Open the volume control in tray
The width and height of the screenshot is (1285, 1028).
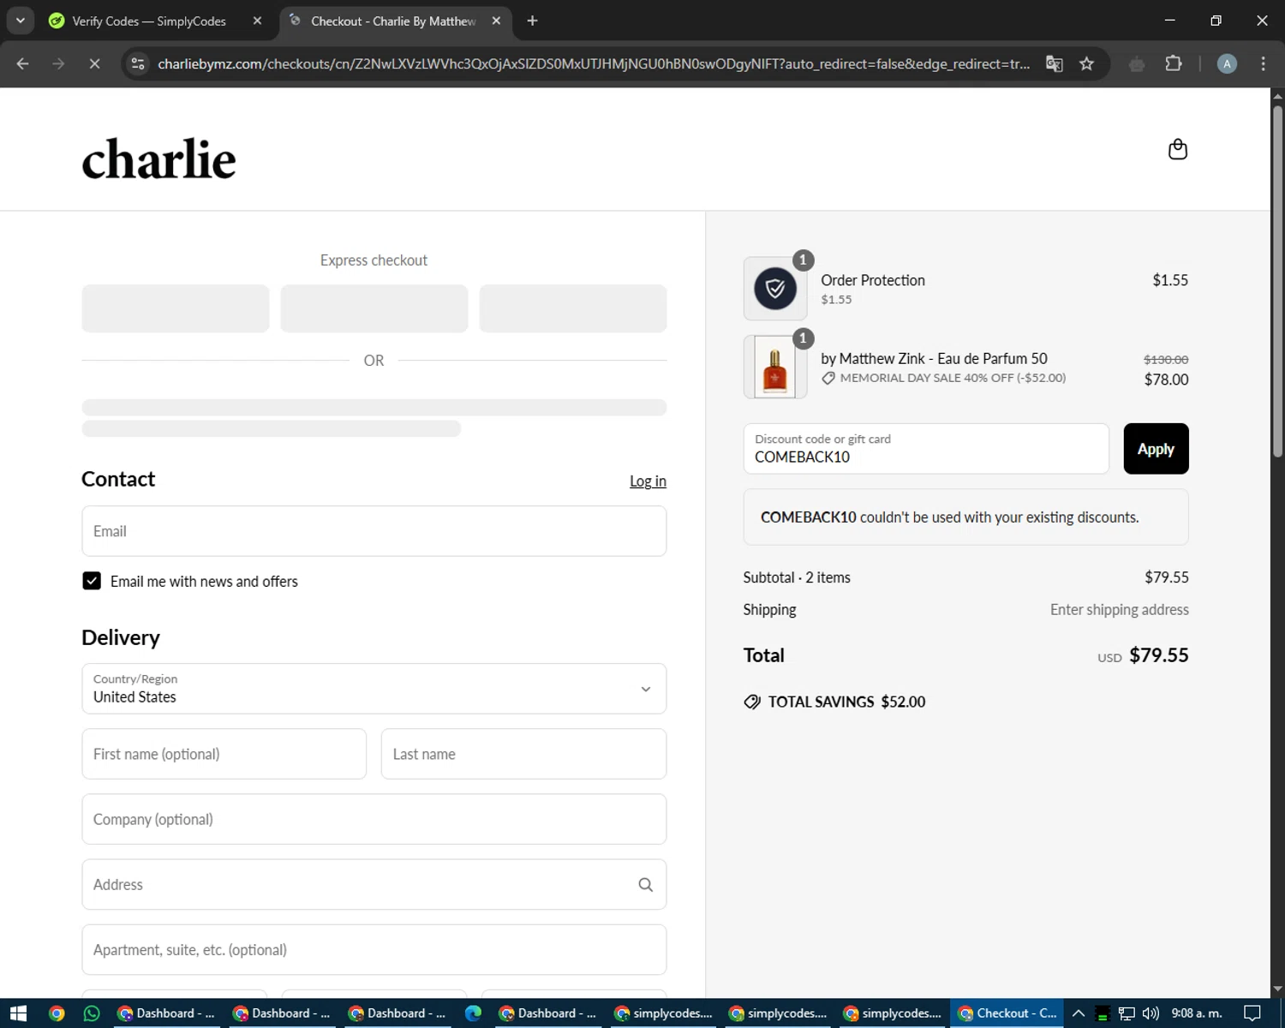coord(1151,1013)
